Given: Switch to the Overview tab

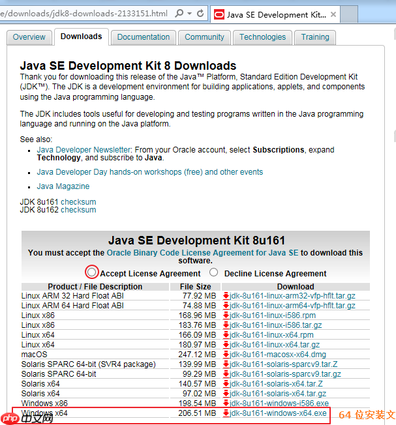Looking at the screenshot, I should pos(29,37).
